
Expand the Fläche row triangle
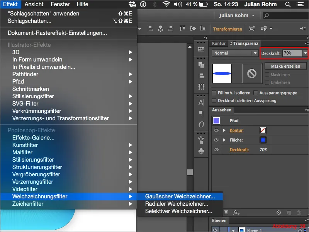[224, 140]
